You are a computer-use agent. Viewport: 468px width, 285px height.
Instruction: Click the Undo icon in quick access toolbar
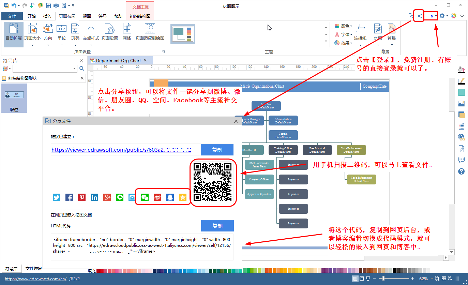(14, 5)
